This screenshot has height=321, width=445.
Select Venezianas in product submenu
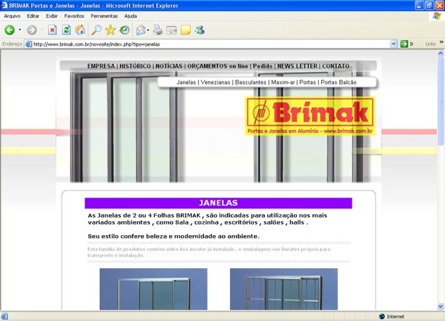coord(216,82)
